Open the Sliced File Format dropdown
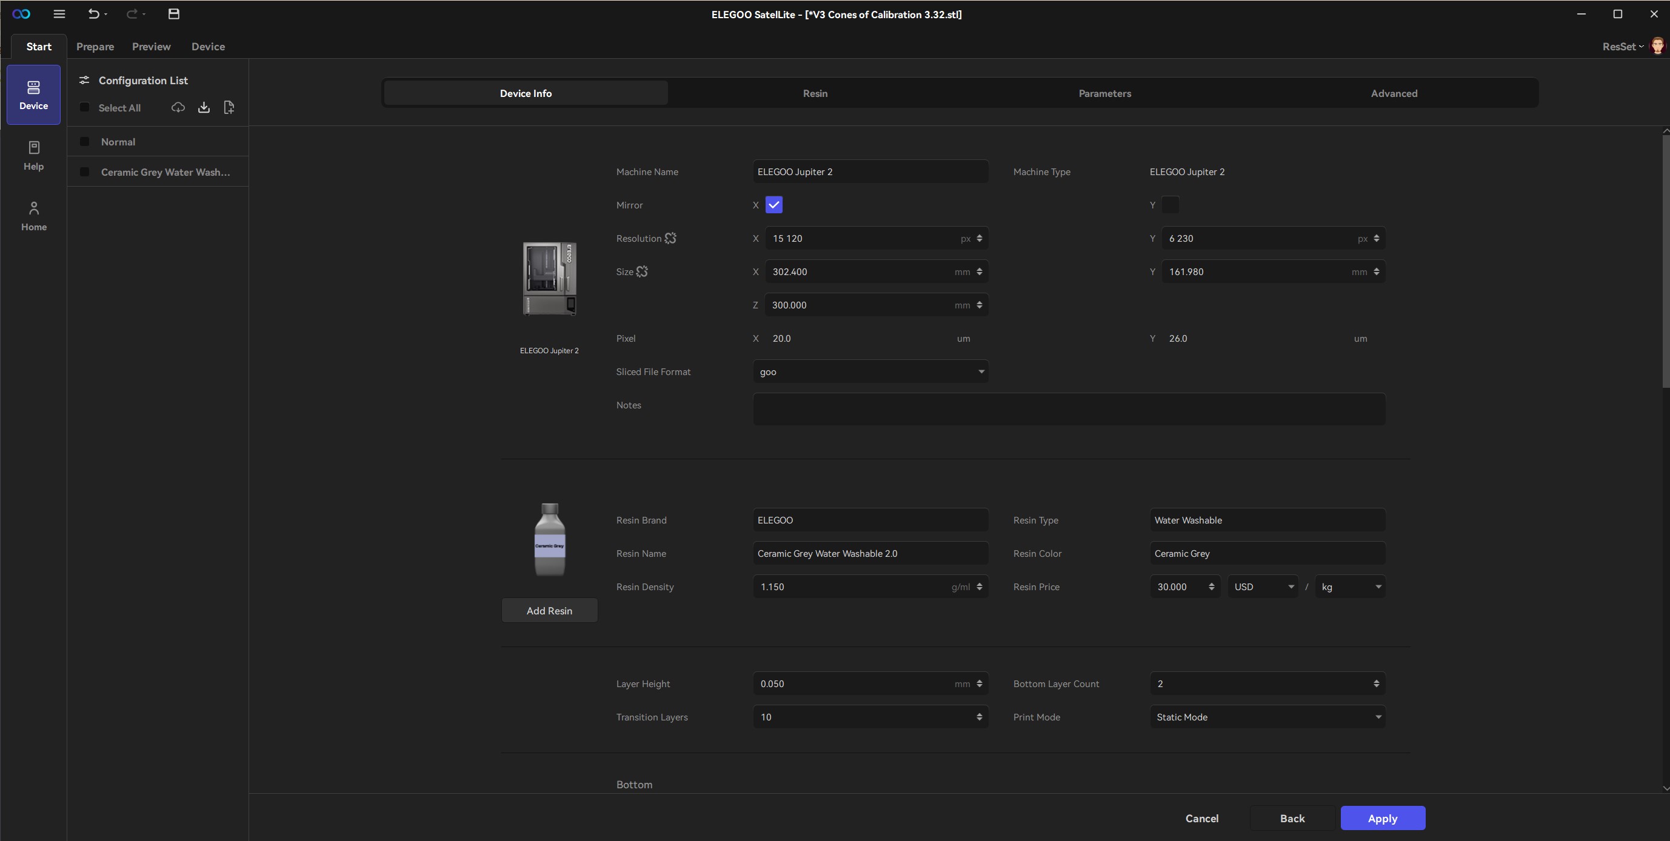This screenshot has height=841, width=1670. point(870,372)
